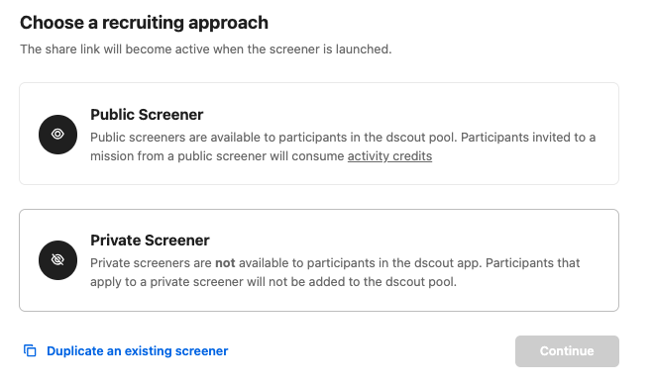This screenshot has height=386, width=653.
Task: Click the Private Screener heading text
Action: (150, 240)
